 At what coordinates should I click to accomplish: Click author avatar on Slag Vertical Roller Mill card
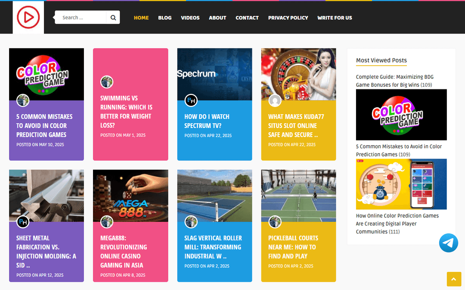click(191, 222)
